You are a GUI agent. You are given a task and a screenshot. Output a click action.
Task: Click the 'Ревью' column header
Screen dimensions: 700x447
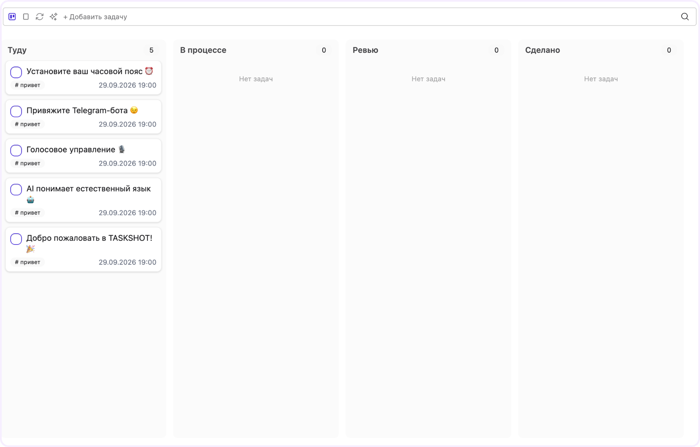[365, 50]
